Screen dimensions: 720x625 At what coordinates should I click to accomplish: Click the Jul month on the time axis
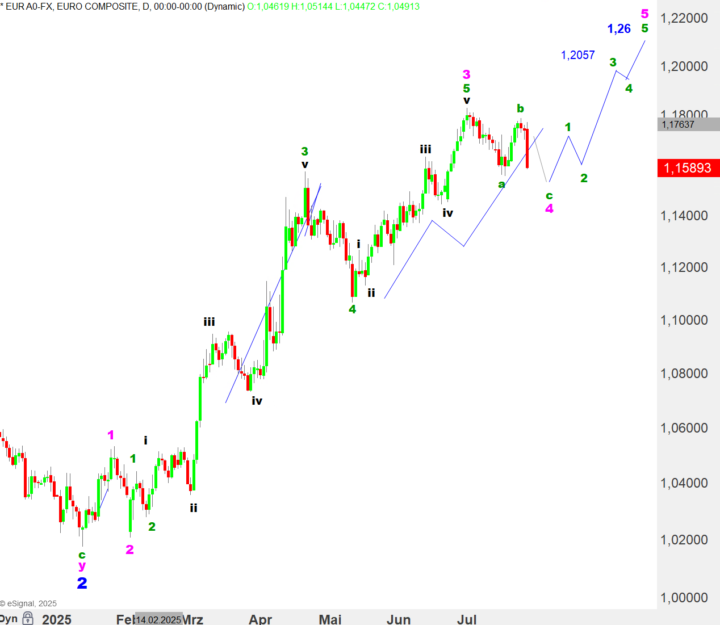click(467, 619)
